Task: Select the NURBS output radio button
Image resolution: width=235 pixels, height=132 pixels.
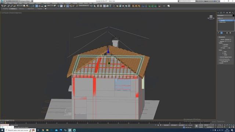Action: 223,55
